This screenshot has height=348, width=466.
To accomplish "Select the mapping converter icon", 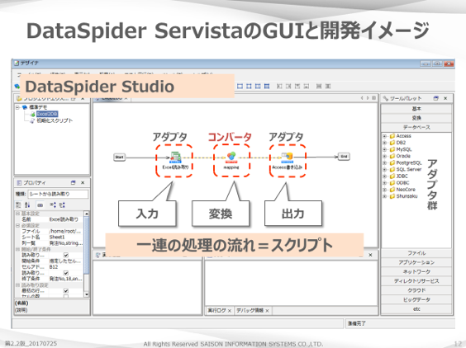I will pos(231,158).
